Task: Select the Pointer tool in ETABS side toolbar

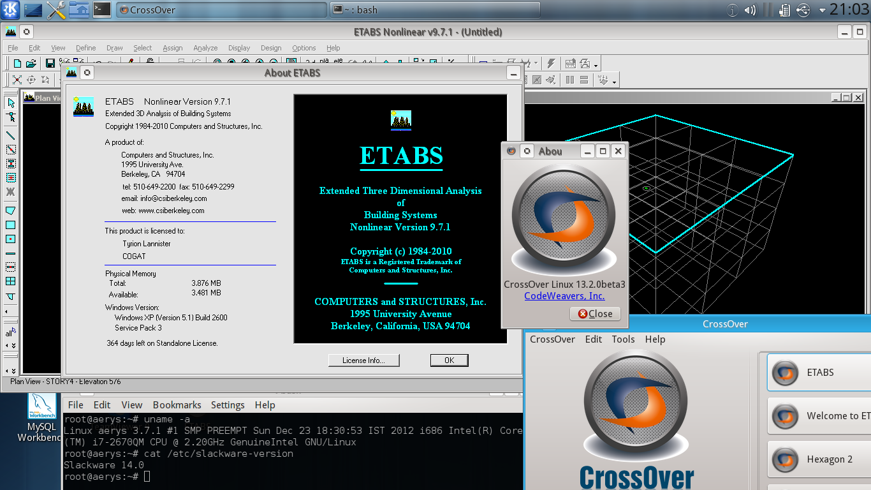Action: 10,103
